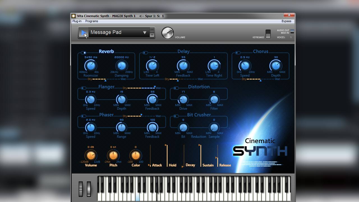Click the orange Pitch knob
The height and width of the screenshot is (202, 359).
113,155
